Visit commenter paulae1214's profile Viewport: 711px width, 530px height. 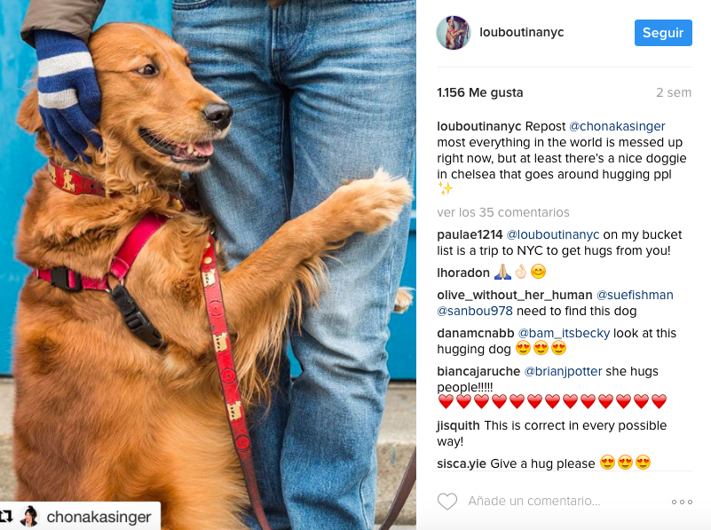coord(470,234)
